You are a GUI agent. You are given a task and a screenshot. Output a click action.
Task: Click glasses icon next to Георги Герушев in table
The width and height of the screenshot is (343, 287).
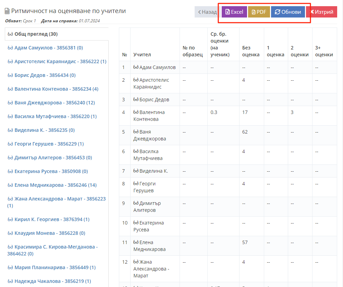pos(136,184)
